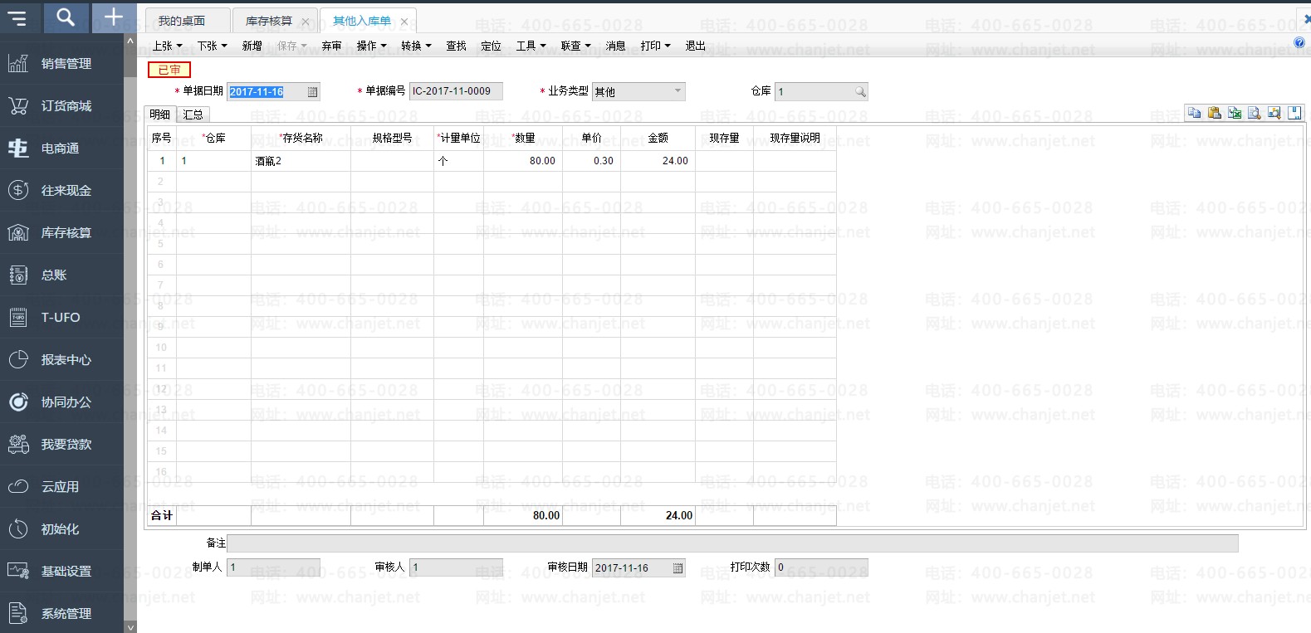Click the 制单人 field
Image resolution: width=1311 pixels, height=633 pixels.
coord(273,568)
